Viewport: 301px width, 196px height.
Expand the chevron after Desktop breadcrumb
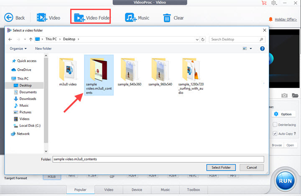point(78,39)
